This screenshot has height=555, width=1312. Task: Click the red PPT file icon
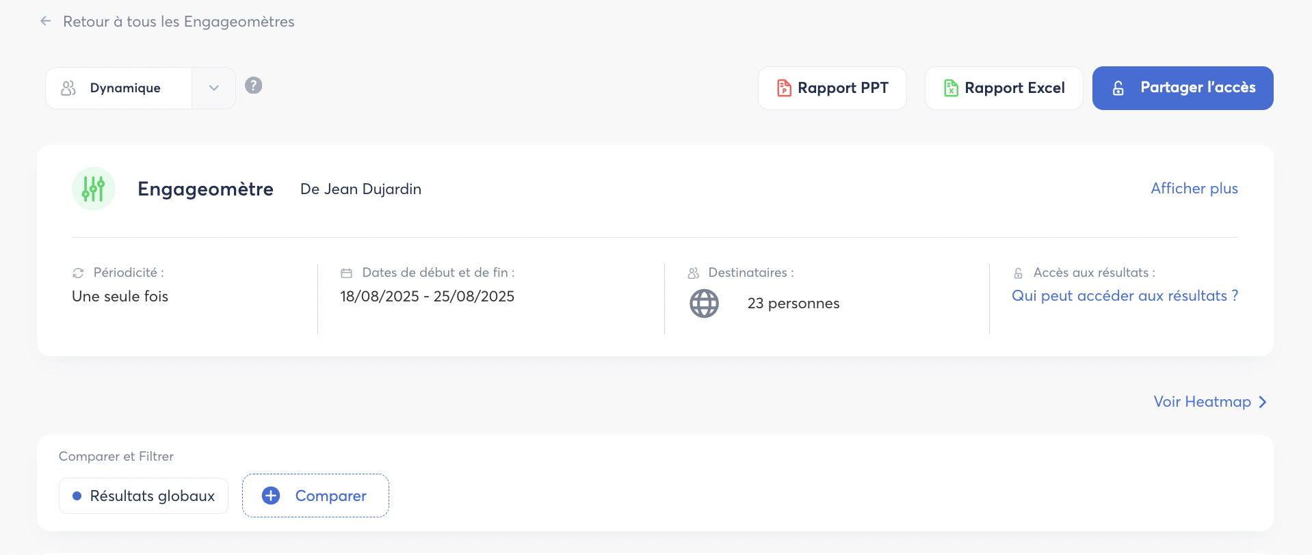784,88
